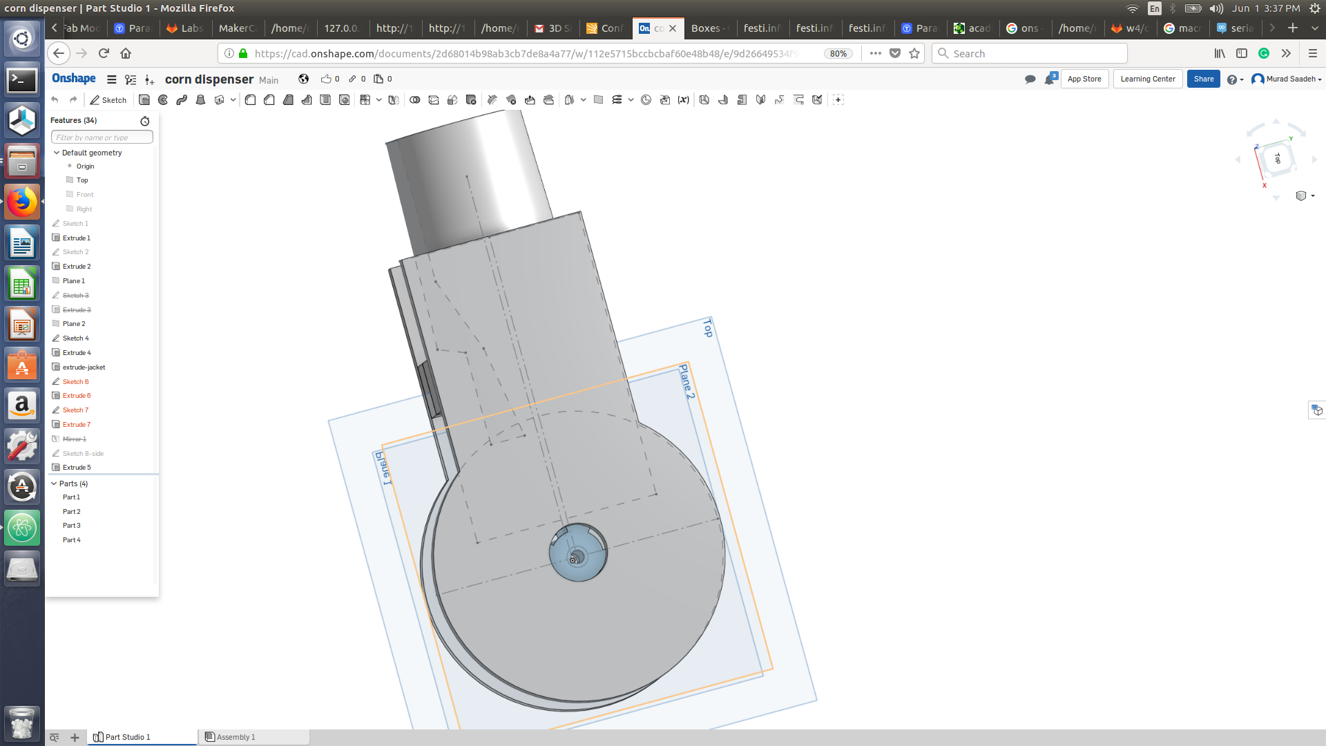
Task: Click the App Store button
Action: point(1084,79)
